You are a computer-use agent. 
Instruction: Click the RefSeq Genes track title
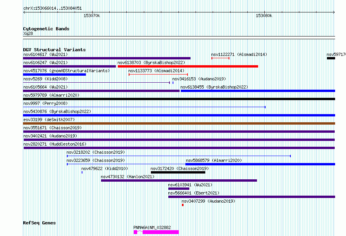(39, 223)
